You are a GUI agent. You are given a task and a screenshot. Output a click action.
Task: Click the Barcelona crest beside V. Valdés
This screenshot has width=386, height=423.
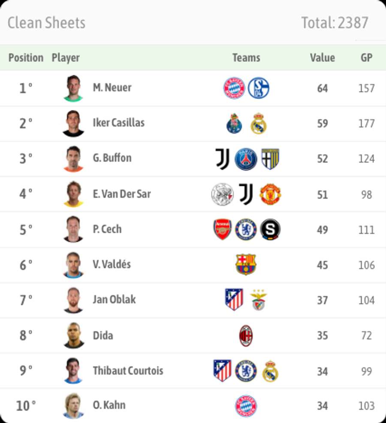tap(247, 264)
